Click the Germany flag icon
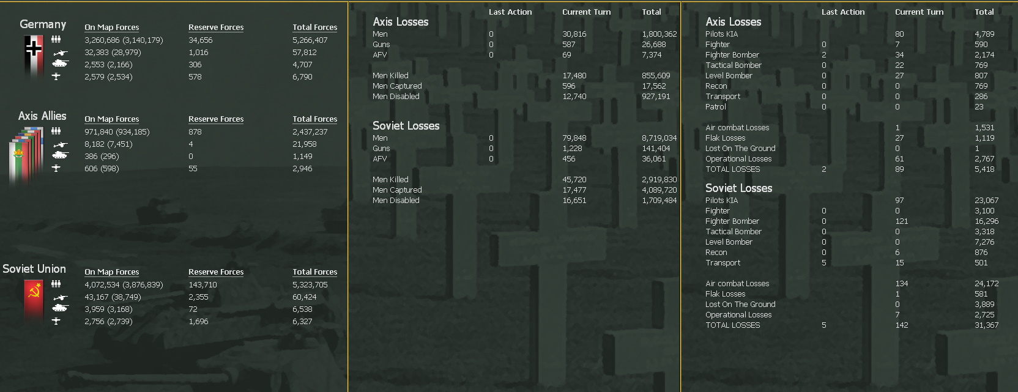This screenshot has width=1018, height=392. pos(34,55)
